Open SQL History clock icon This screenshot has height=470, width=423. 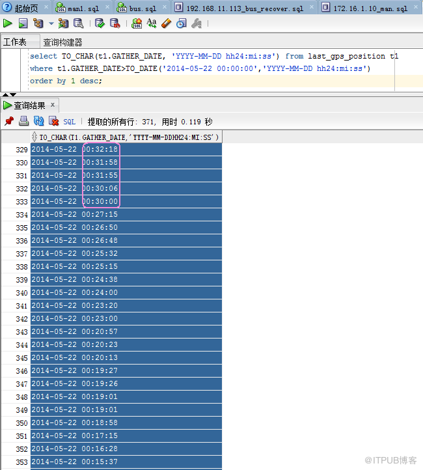(182, 23)
